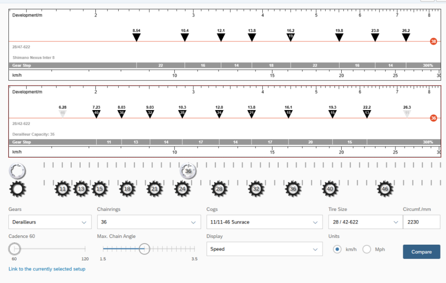The height and width of the screenshot is (283, 446).
Task: Click the empty grey chainring source icon
Action: click(x=17, y=171)
